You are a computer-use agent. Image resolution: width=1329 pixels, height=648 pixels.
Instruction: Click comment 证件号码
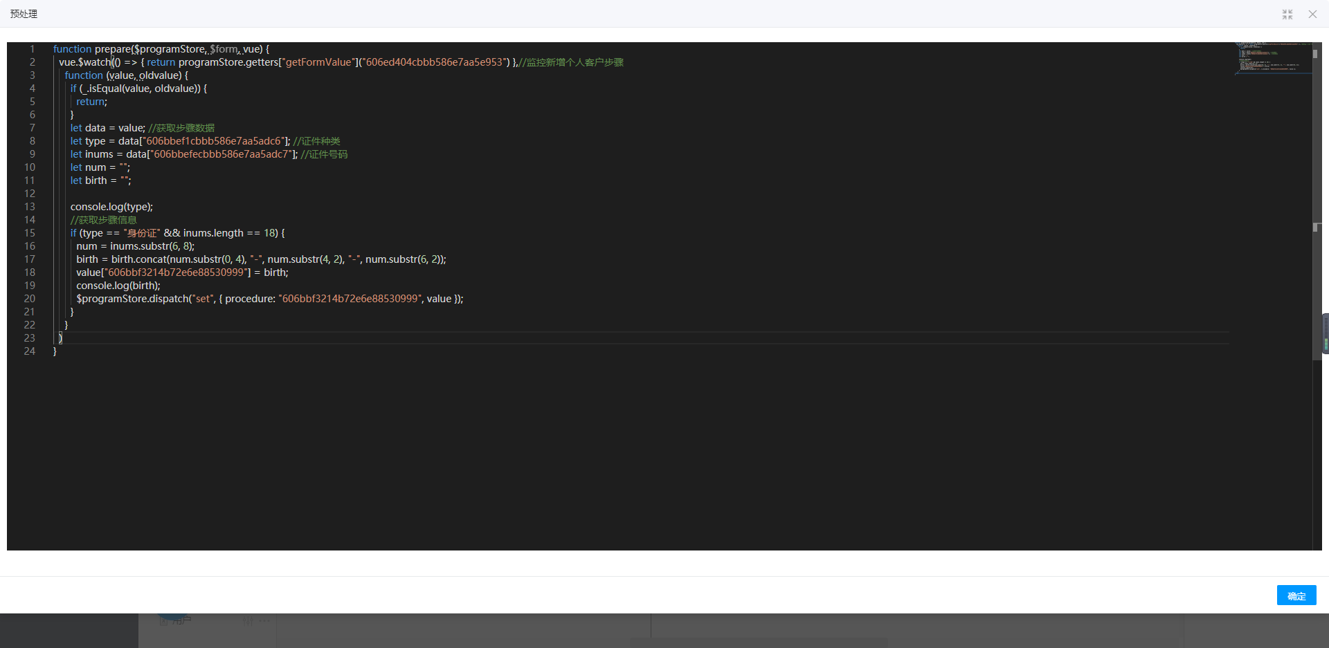click(x=324, y=154)
